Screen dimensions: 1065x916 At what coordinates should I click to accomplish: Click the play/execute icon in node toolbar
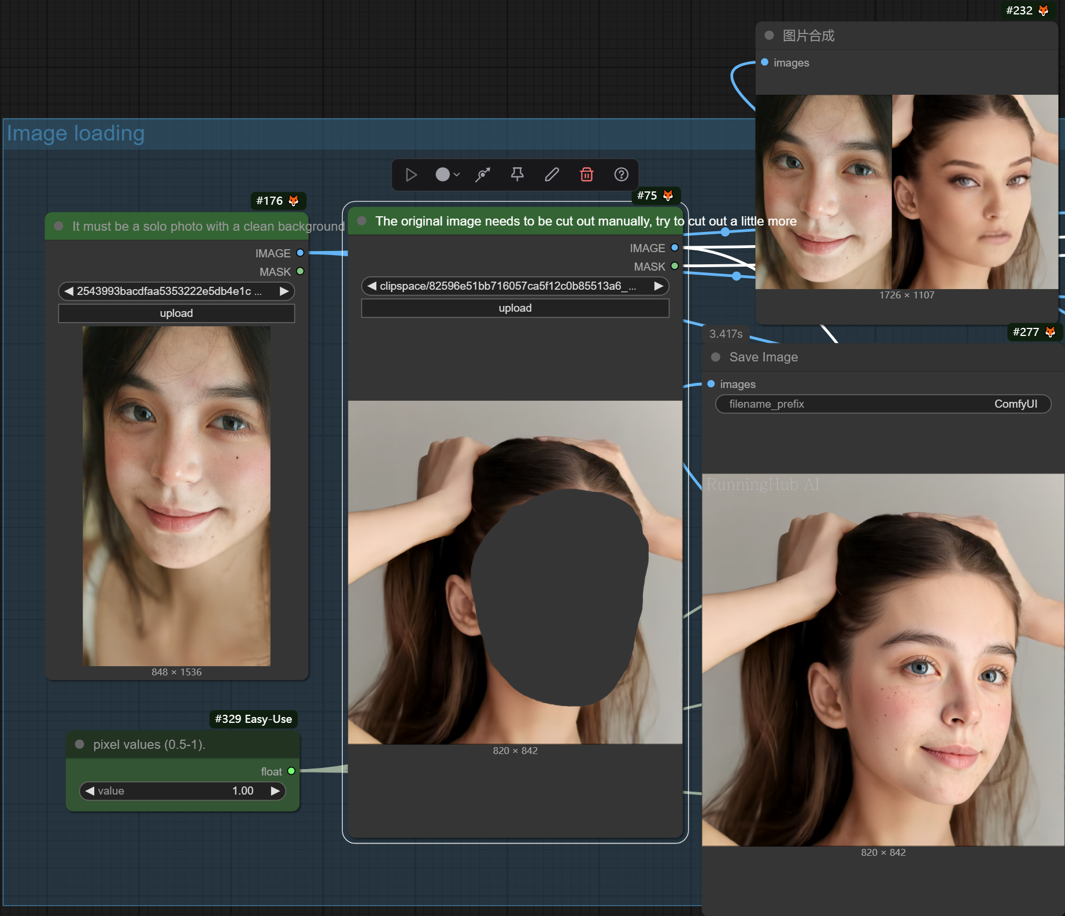pyautogui.click(x=411, y=175)
